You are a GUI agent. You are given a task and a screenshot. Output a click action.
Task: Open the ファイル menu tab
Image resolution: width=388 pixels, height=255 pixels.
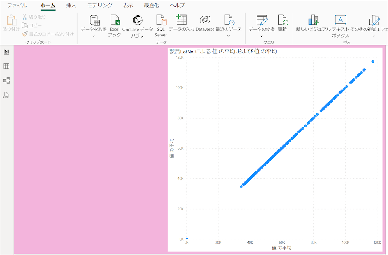pos(17,5)
